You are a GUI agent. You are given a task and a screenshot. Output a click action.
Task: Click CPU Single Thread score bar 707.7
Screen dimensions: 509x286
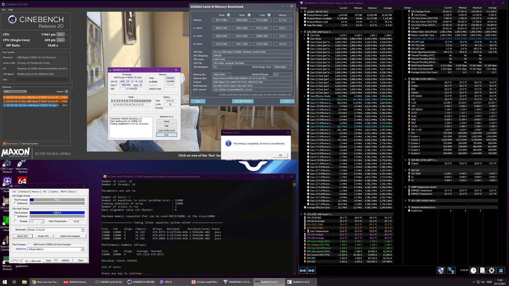[x=57, y=200]
